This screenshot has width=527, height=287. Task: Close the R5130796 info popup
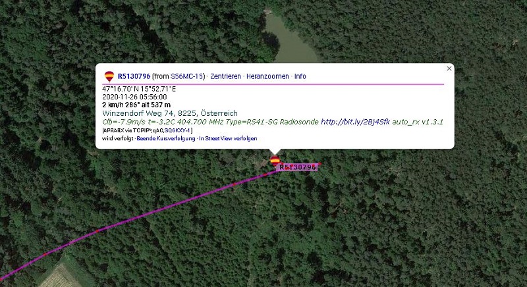pos(449,68)
